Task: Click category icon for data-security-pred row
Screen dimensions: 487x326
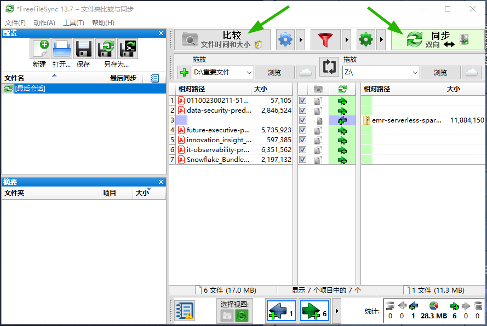Action: point(318,110)
